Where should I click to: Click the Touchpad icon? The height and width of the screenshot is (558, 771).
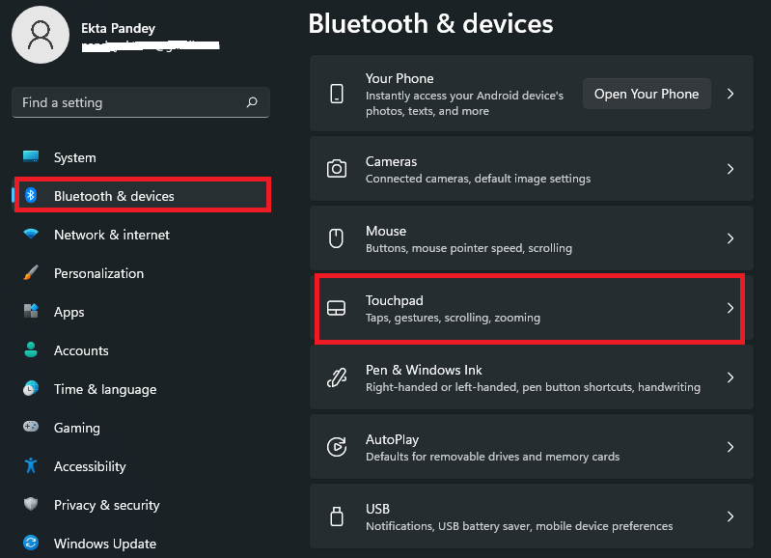(337, 308)
